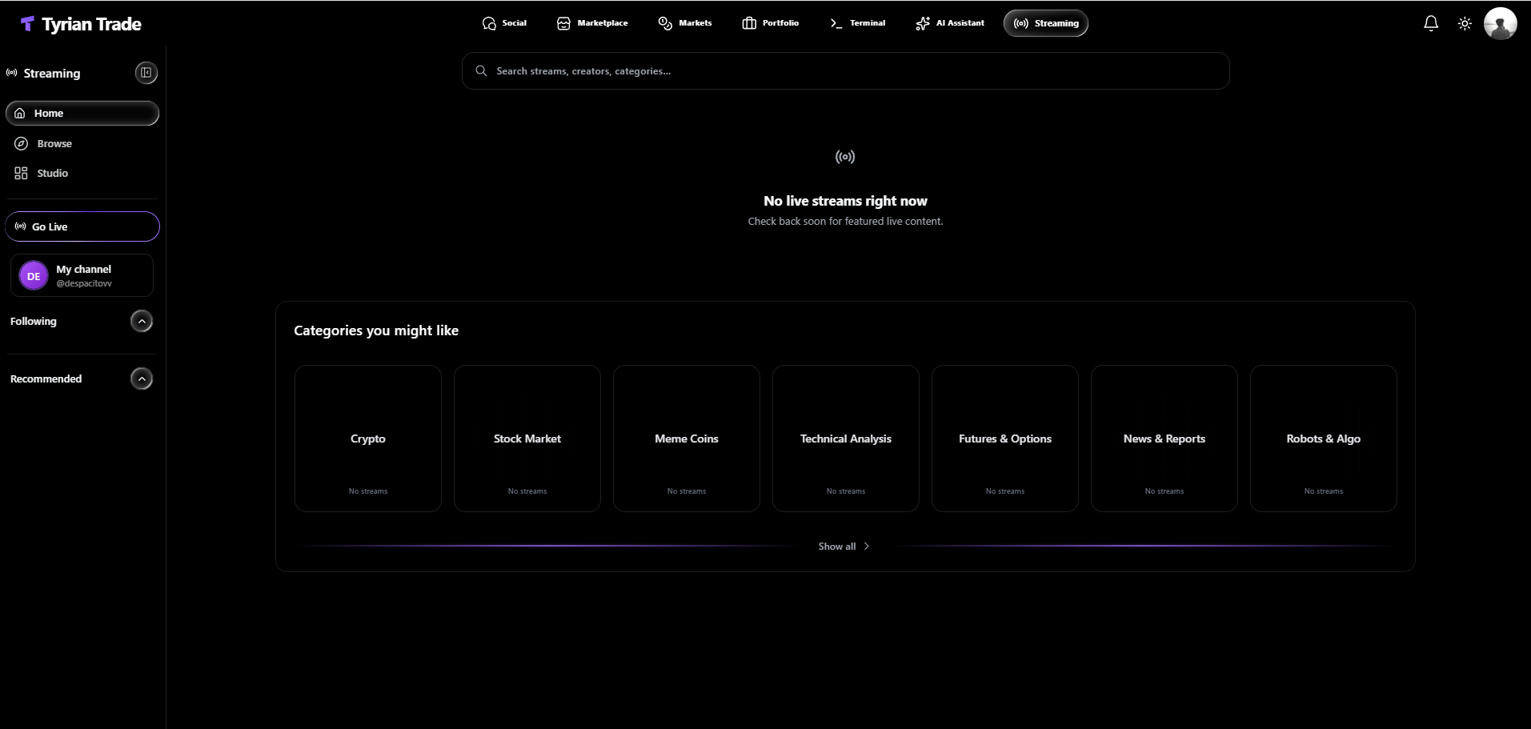Open the Terminal page

click(857, 23)
